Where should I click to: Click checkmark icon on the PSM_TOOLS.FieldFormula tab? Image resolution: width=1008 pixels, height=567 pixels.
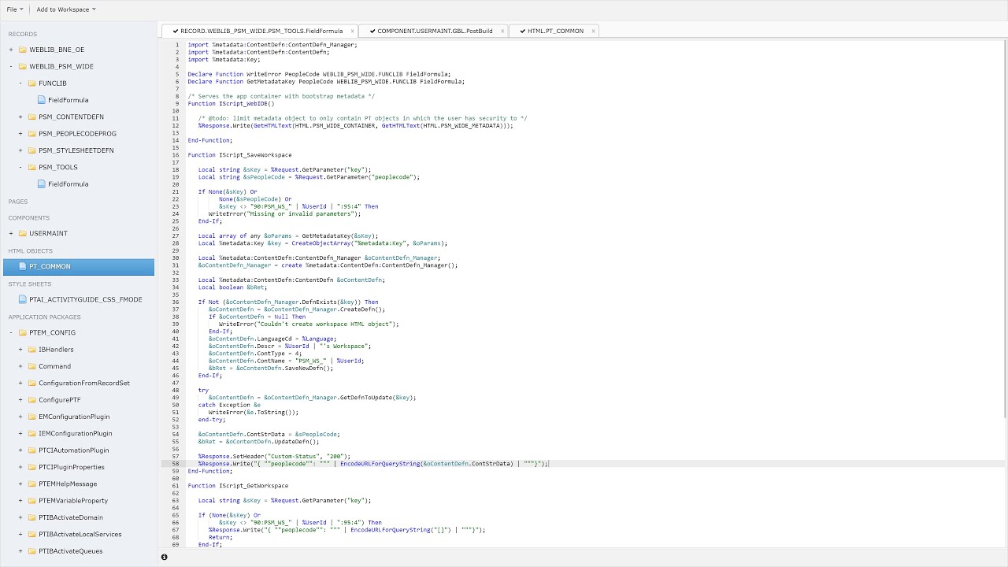175,31
